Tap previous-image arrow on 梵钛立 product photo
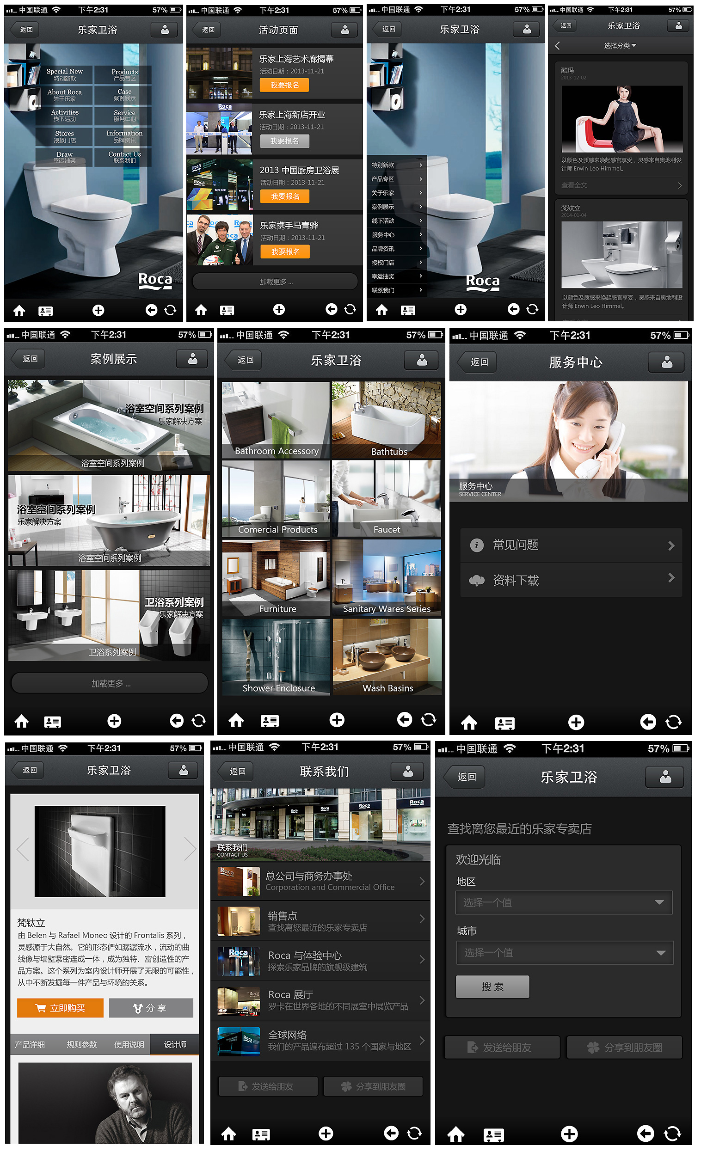This screenshot has width=701, height=1152. tap(23, 849)
